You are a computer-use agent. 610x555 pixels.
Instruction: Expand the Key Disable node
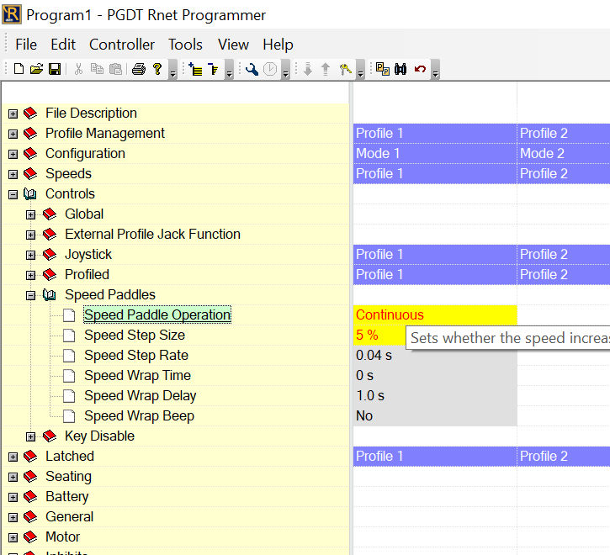31,436
